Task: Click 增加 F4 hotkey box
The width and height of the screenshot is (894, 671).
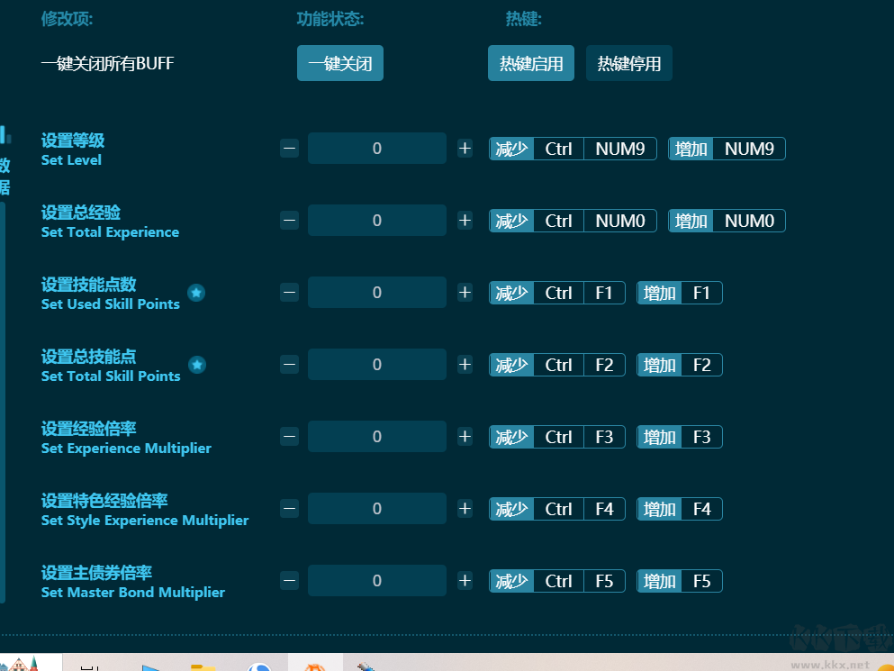Action: [x=680, y=509]
